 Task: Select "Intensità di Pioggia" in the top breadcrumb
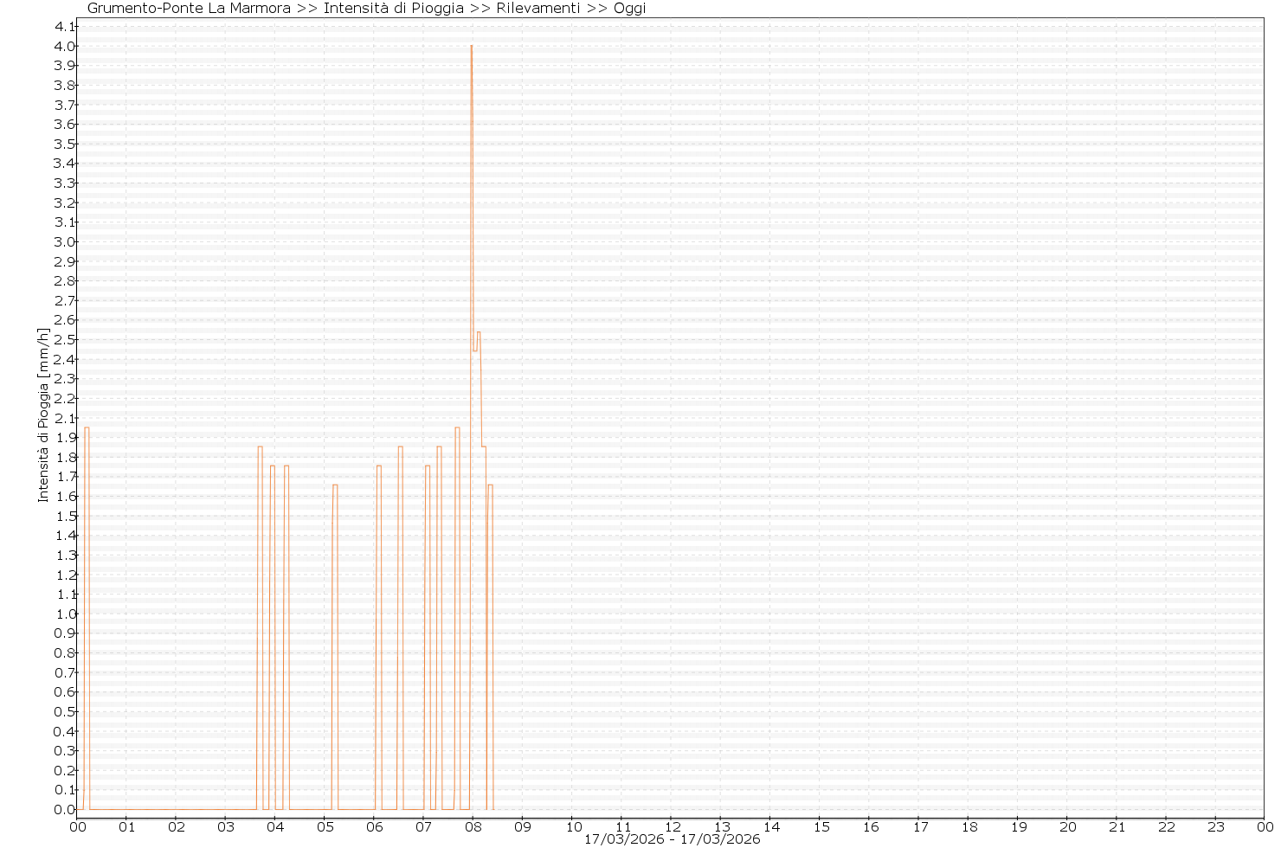[x=394, y=9]
